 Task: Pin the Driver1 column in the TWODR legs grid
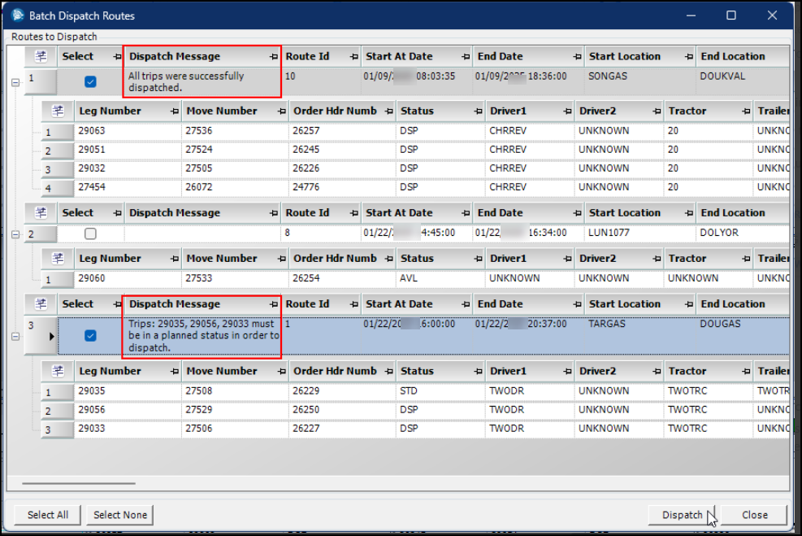click(x=568, y=372)
